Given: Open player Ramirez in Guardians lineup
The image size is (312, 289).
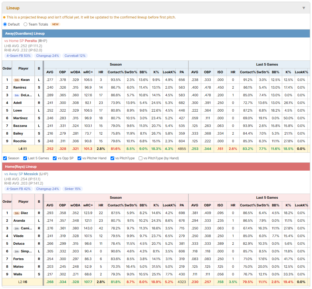Looking at the screenshot, I should point(20,87).
